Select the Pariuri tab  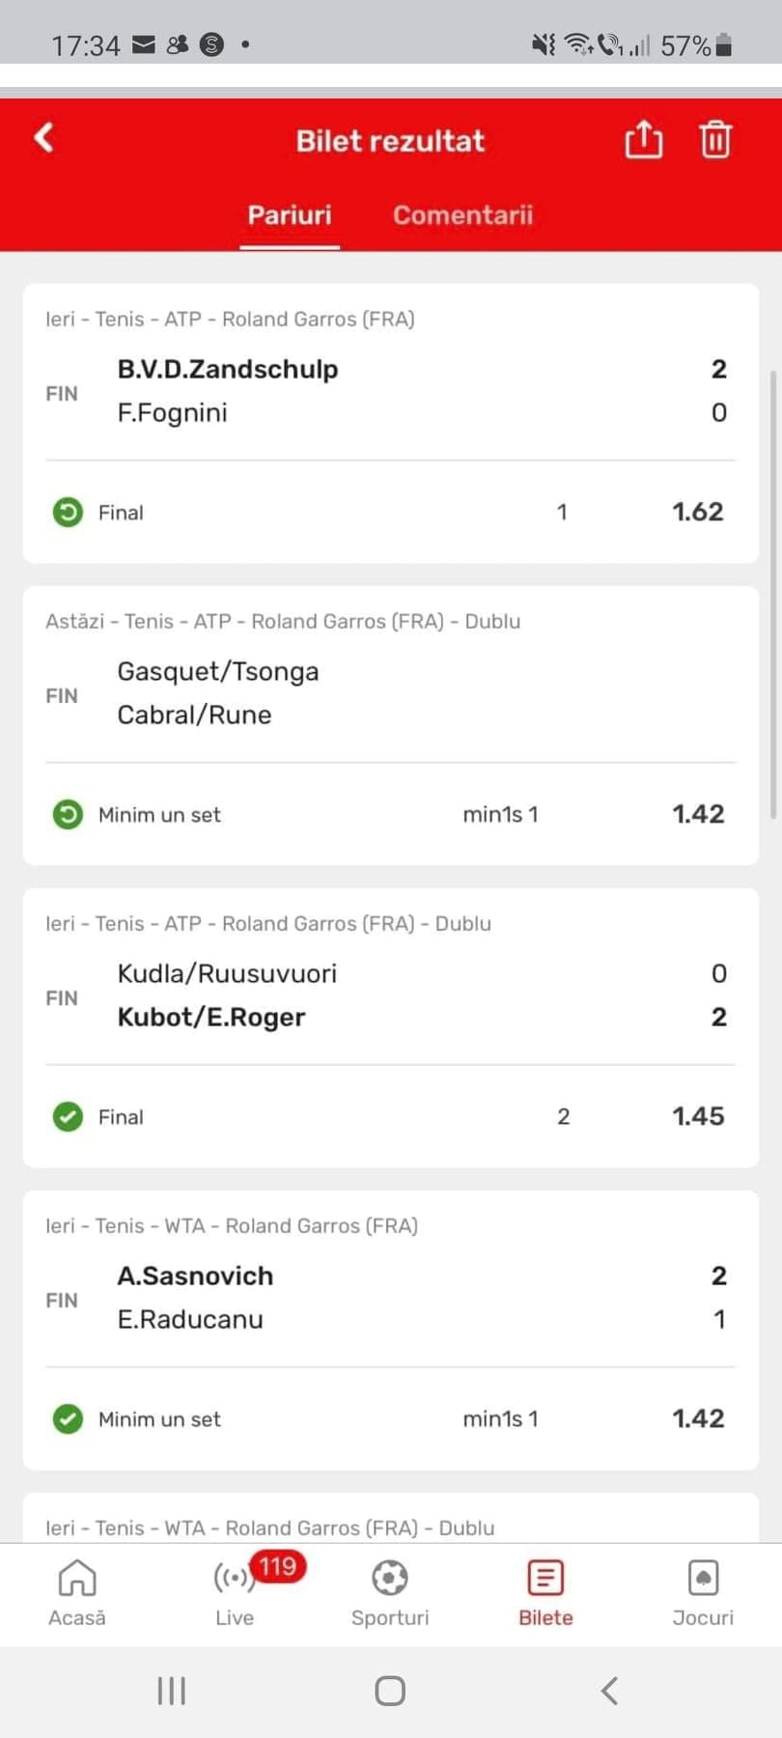click(290, 215)
